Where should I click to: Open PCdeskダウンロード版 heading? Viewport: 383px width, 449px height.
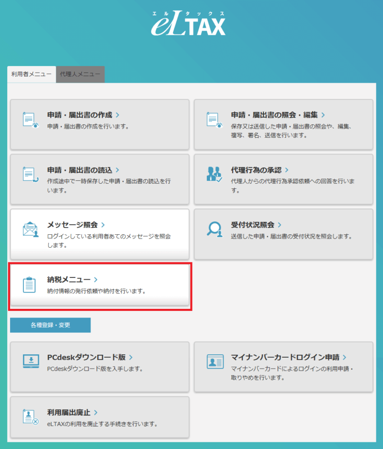[87, 357]
